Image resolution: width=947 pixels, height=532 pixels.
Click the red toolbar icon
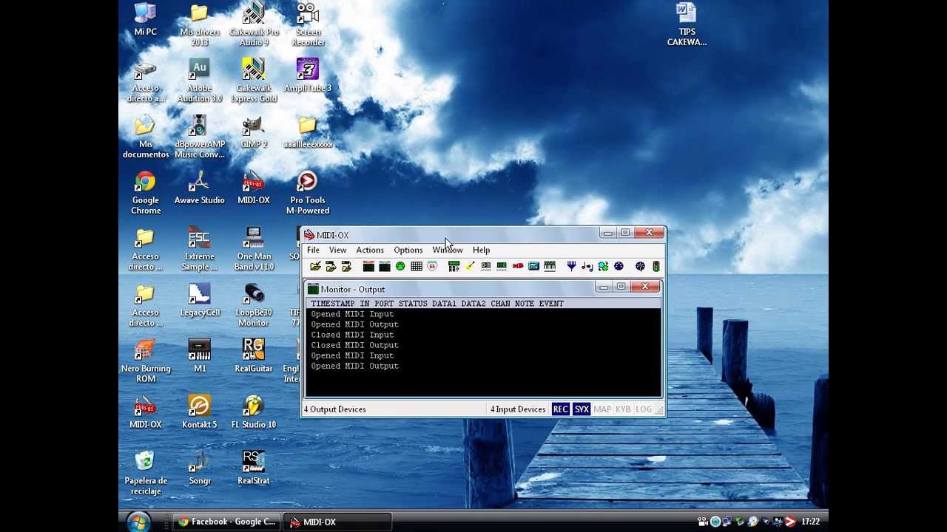pos(518,266)
